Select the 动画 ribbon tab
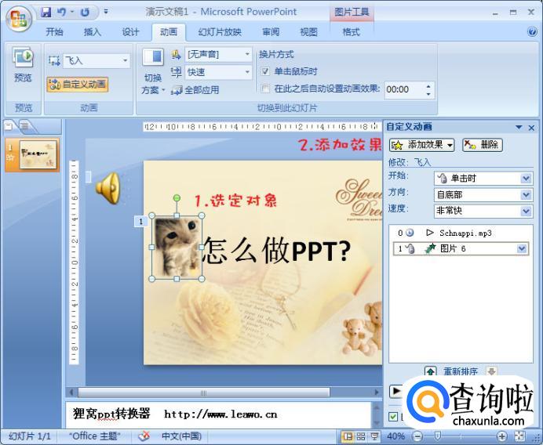This screenshot has height=445, width=543. [x=169, y=32]
